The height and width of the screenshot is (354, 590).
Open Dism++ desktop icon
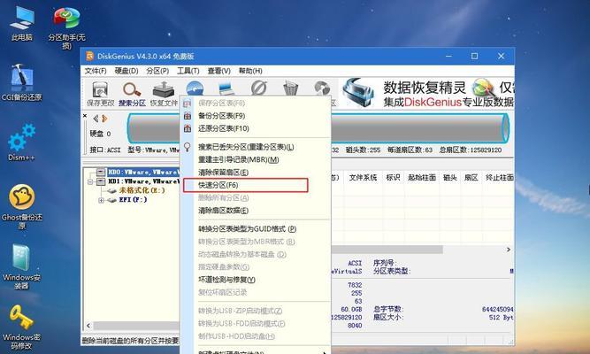click(21, 142)
